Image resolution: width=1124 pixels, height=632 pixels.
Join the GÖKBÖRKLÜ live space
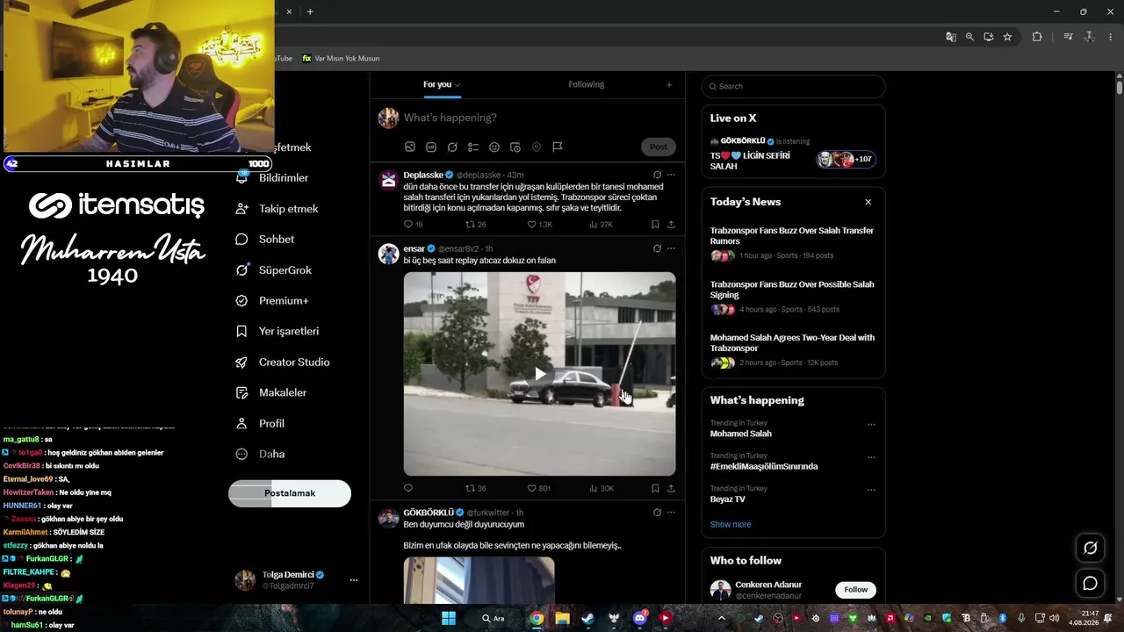(793, 154)
